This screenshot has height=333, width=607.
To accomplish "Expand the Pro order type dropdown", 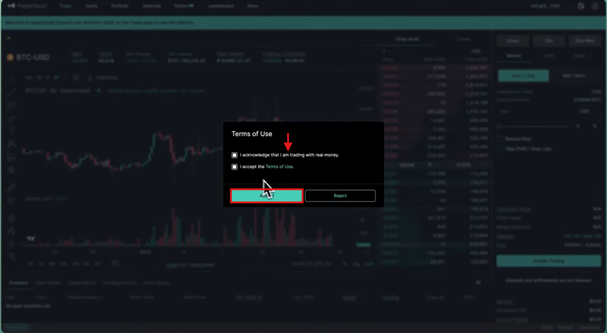I will click(580, 56).
